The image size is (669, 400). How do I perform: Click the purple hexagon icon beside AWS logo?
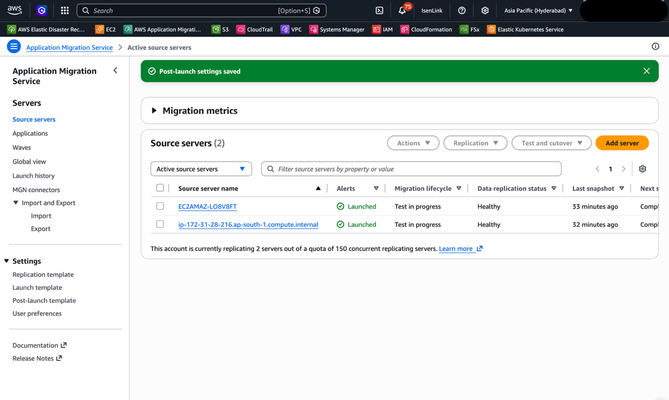click(x=42, y=10)
